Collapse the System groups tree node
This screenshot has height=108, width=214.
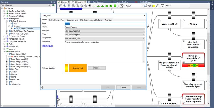(x=4, y=18)
